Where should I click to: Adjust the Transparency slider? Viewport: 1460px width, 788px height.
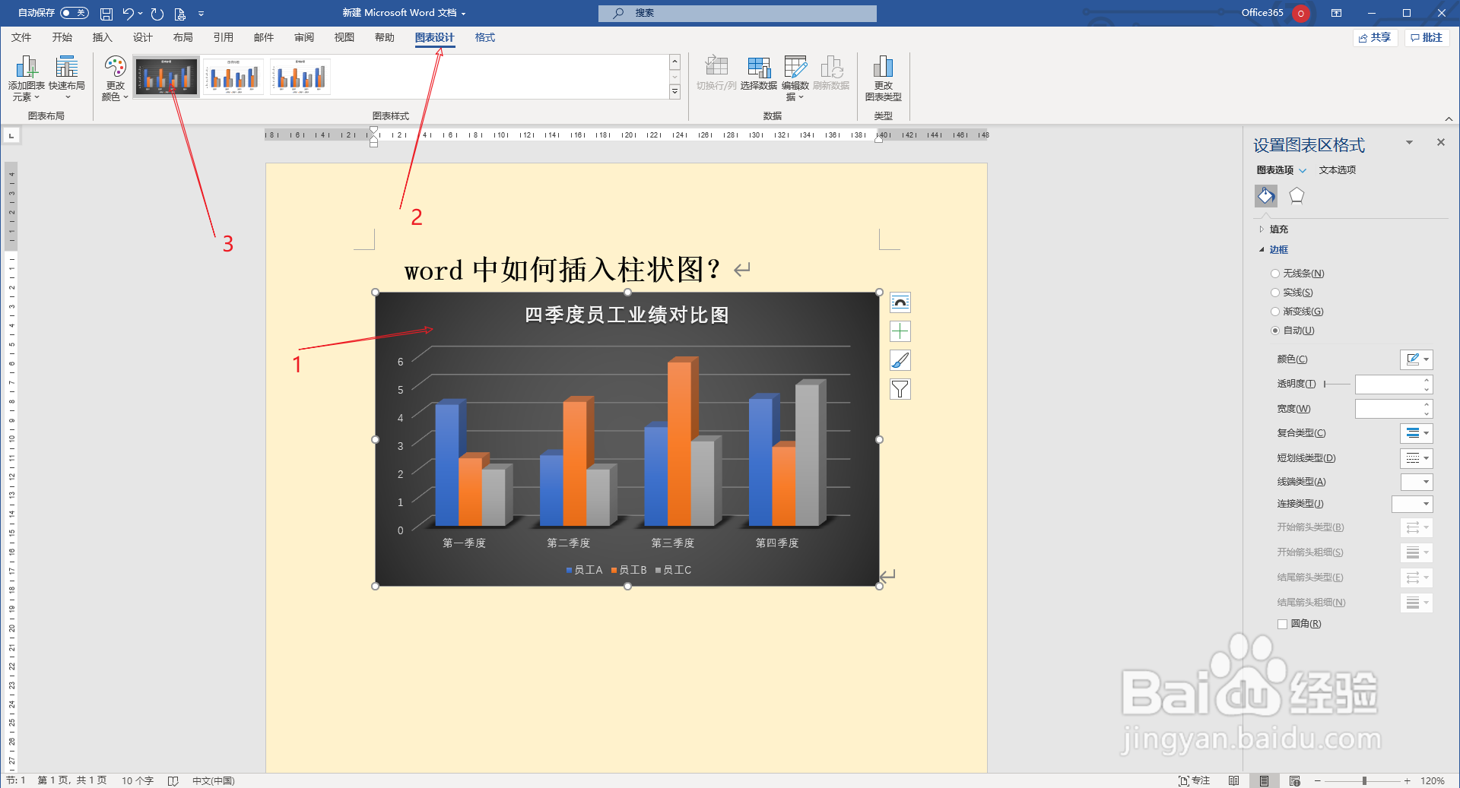(x=1337, y=385)
